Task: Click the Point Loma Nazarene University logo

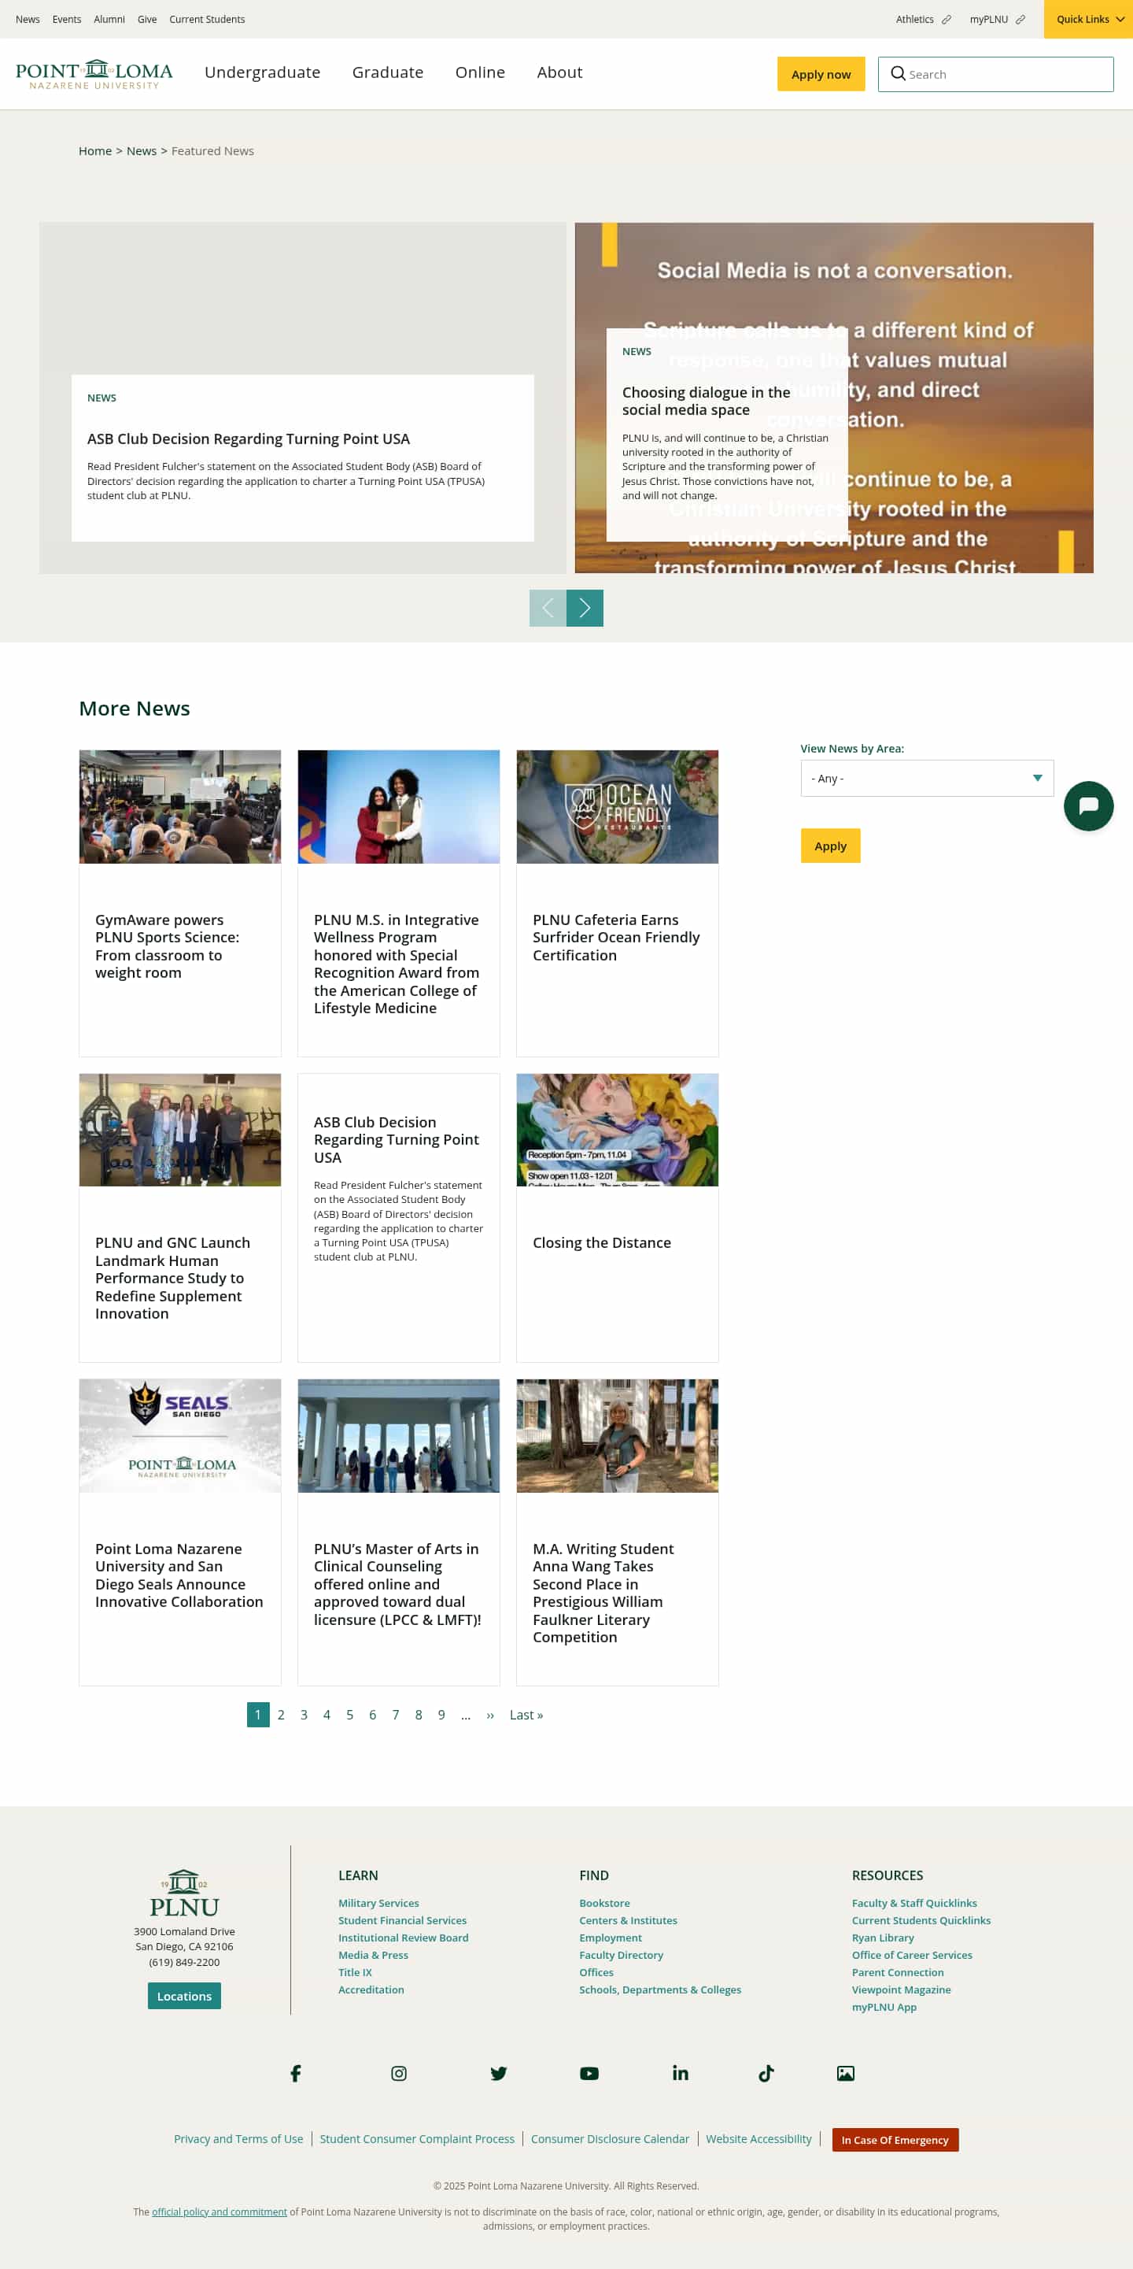Action: [94, 74]
